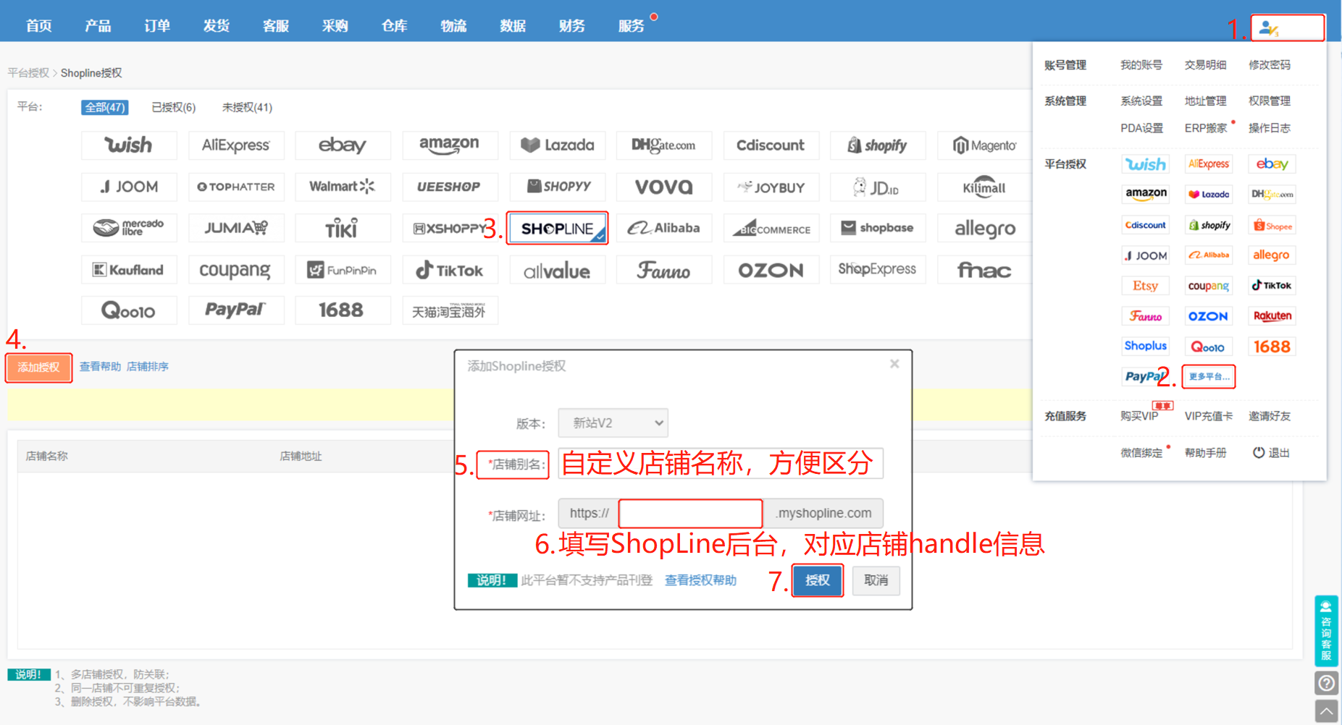Click 退出 to log out
This screenshot has width=1342, height=725.
pyautogui.click(x=1272, y=453)
